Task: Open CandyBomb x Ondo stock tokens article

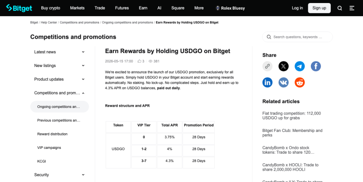Action: click(288, 150)
